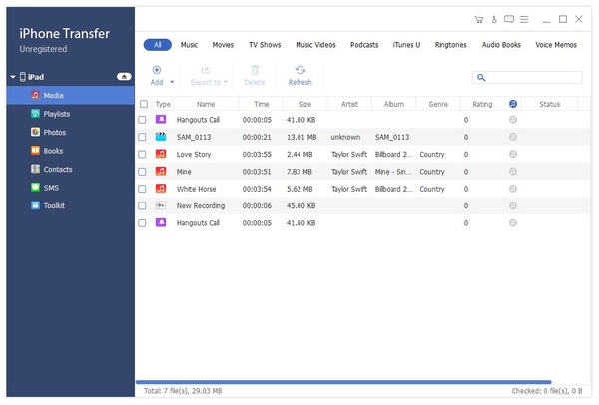Click the Export to icon

pos(205,70)
